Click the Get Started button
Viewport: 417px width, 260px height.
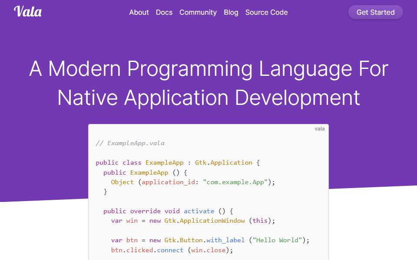coord(375,13)
